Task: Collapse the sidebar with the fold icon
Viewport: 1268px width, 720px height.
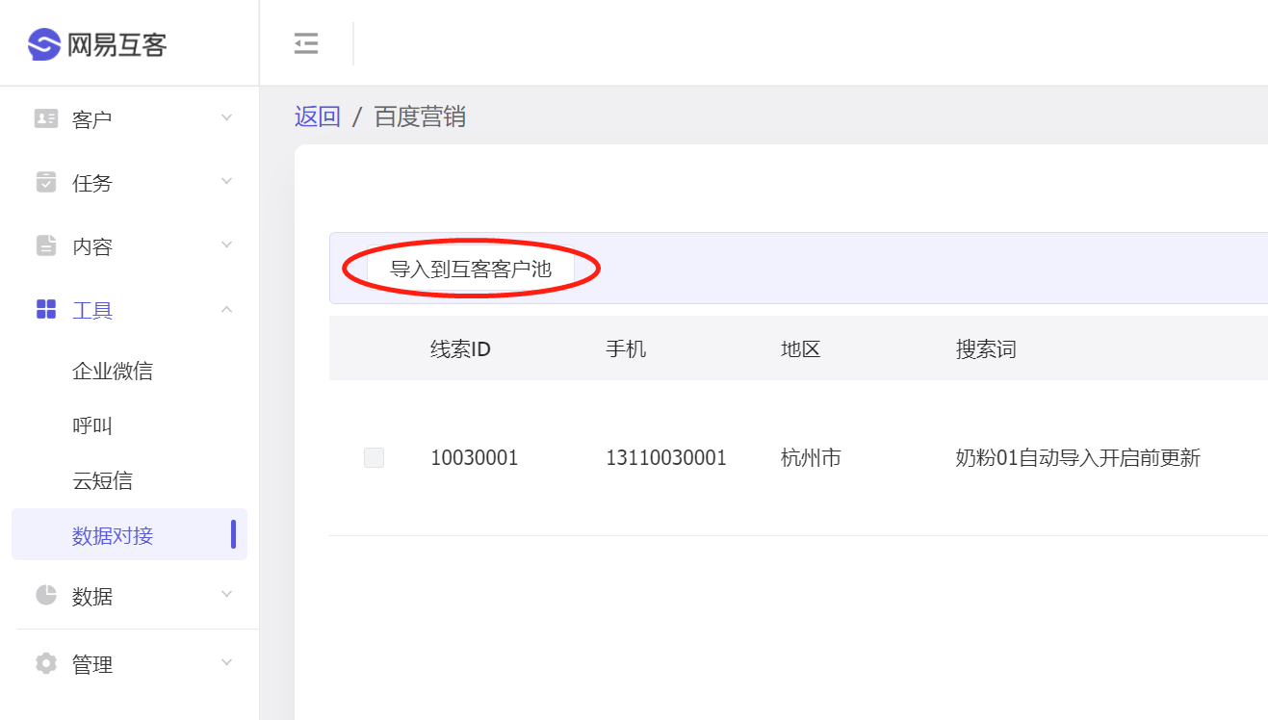Action: pyautogui.click(x=306, y=43)
